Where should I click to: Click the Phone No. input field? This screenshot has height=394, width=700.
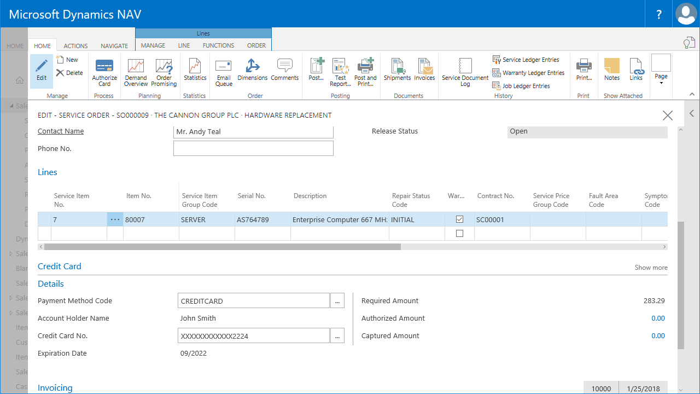[253, 148]
